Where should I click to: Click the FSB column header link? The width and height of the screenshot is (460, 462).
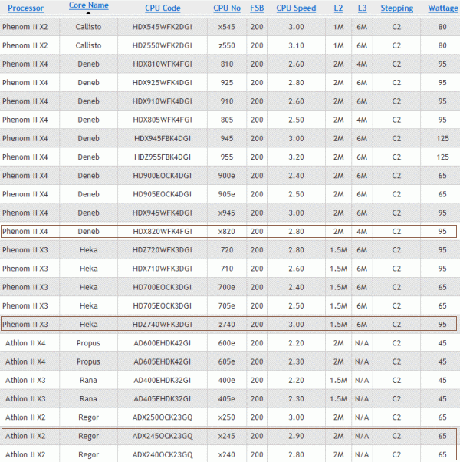pyautogui.click(x=257, y=8)
